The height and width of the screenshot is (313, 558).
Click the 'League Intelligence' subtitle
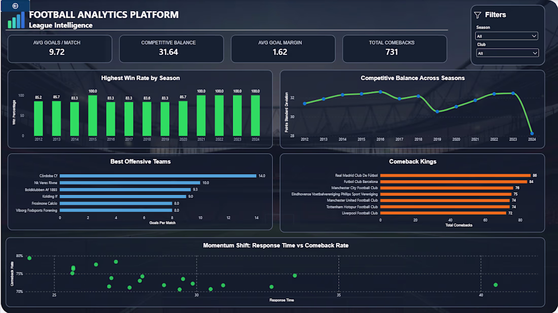60,25
